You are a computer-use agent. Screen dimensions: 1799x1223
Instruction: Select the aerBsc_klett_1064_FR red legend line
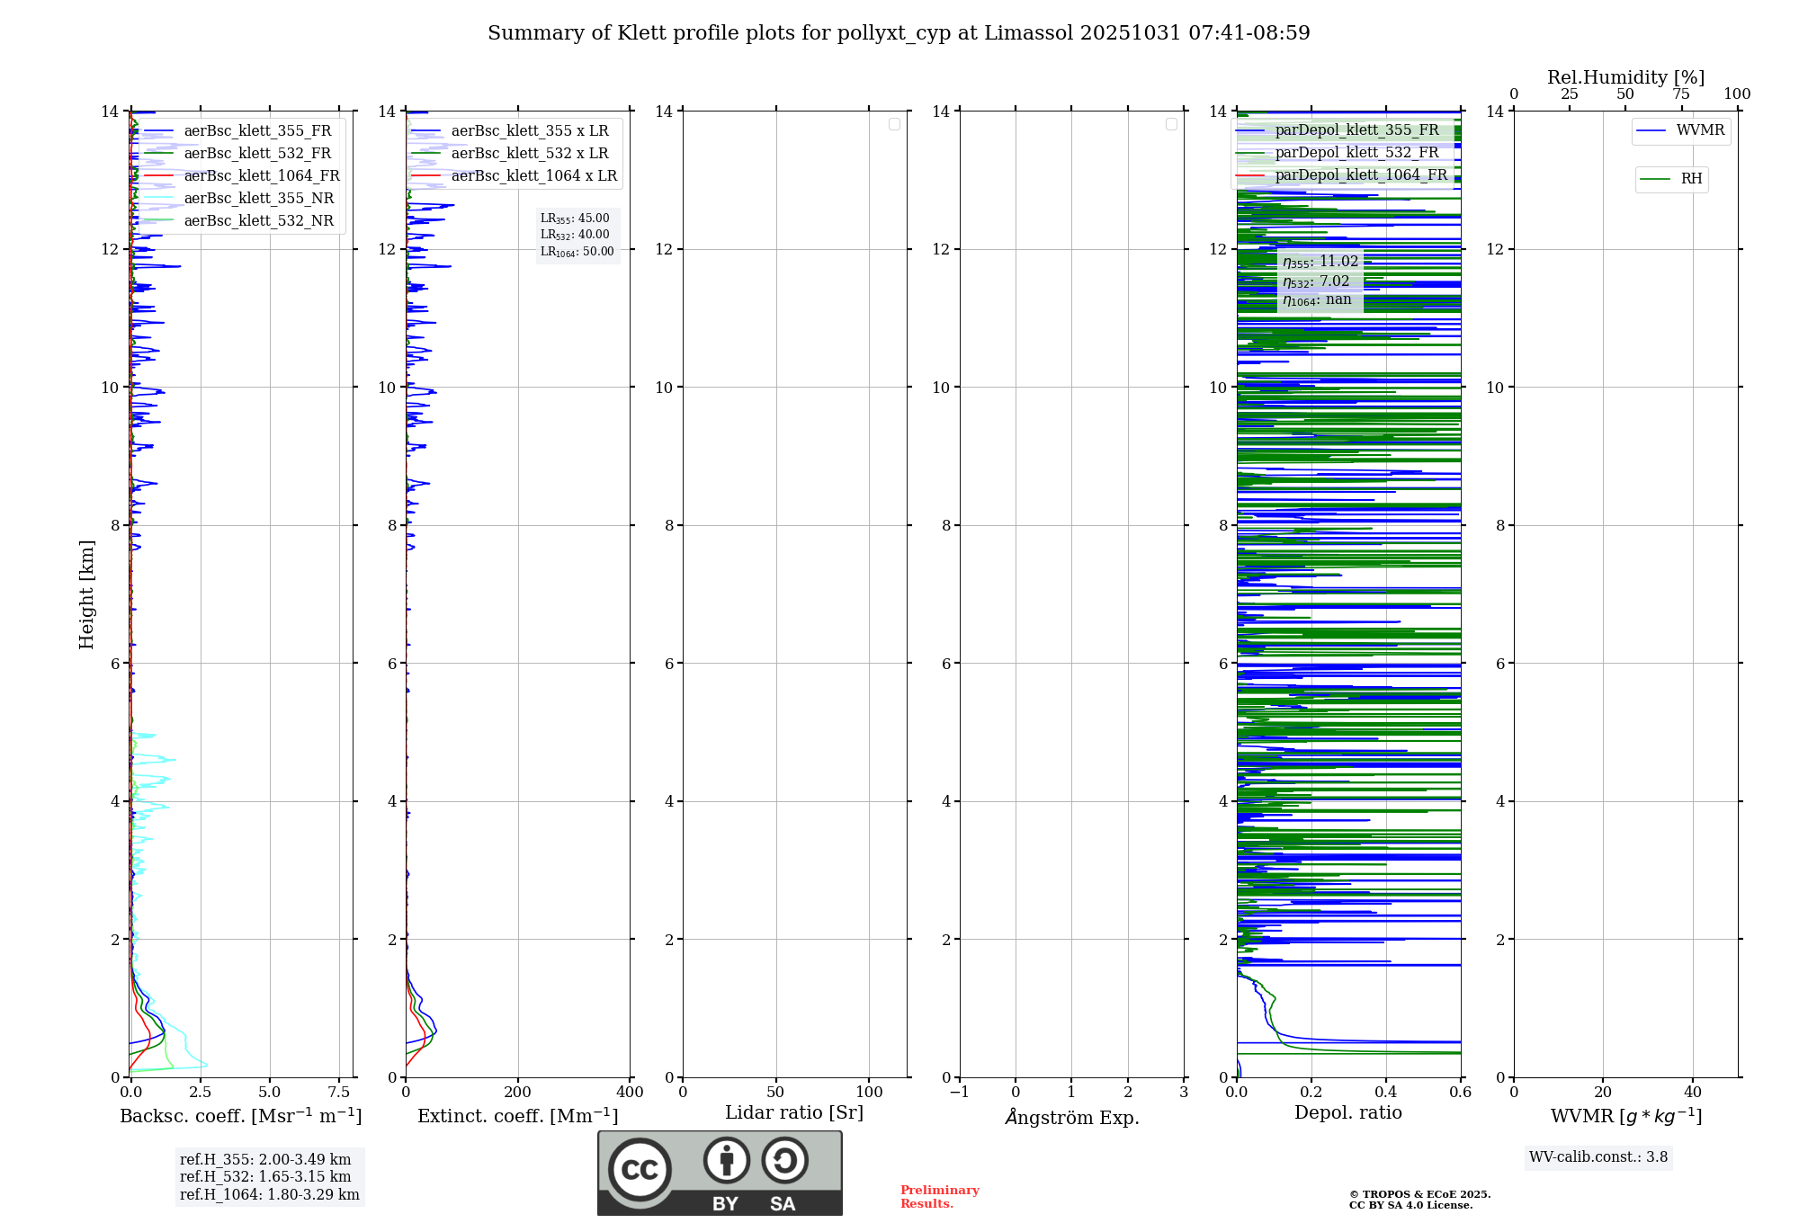[x=158, y=176]
